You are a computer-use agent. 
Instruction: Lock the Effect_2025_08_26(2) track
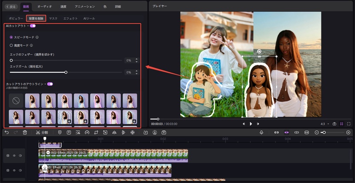8,156
